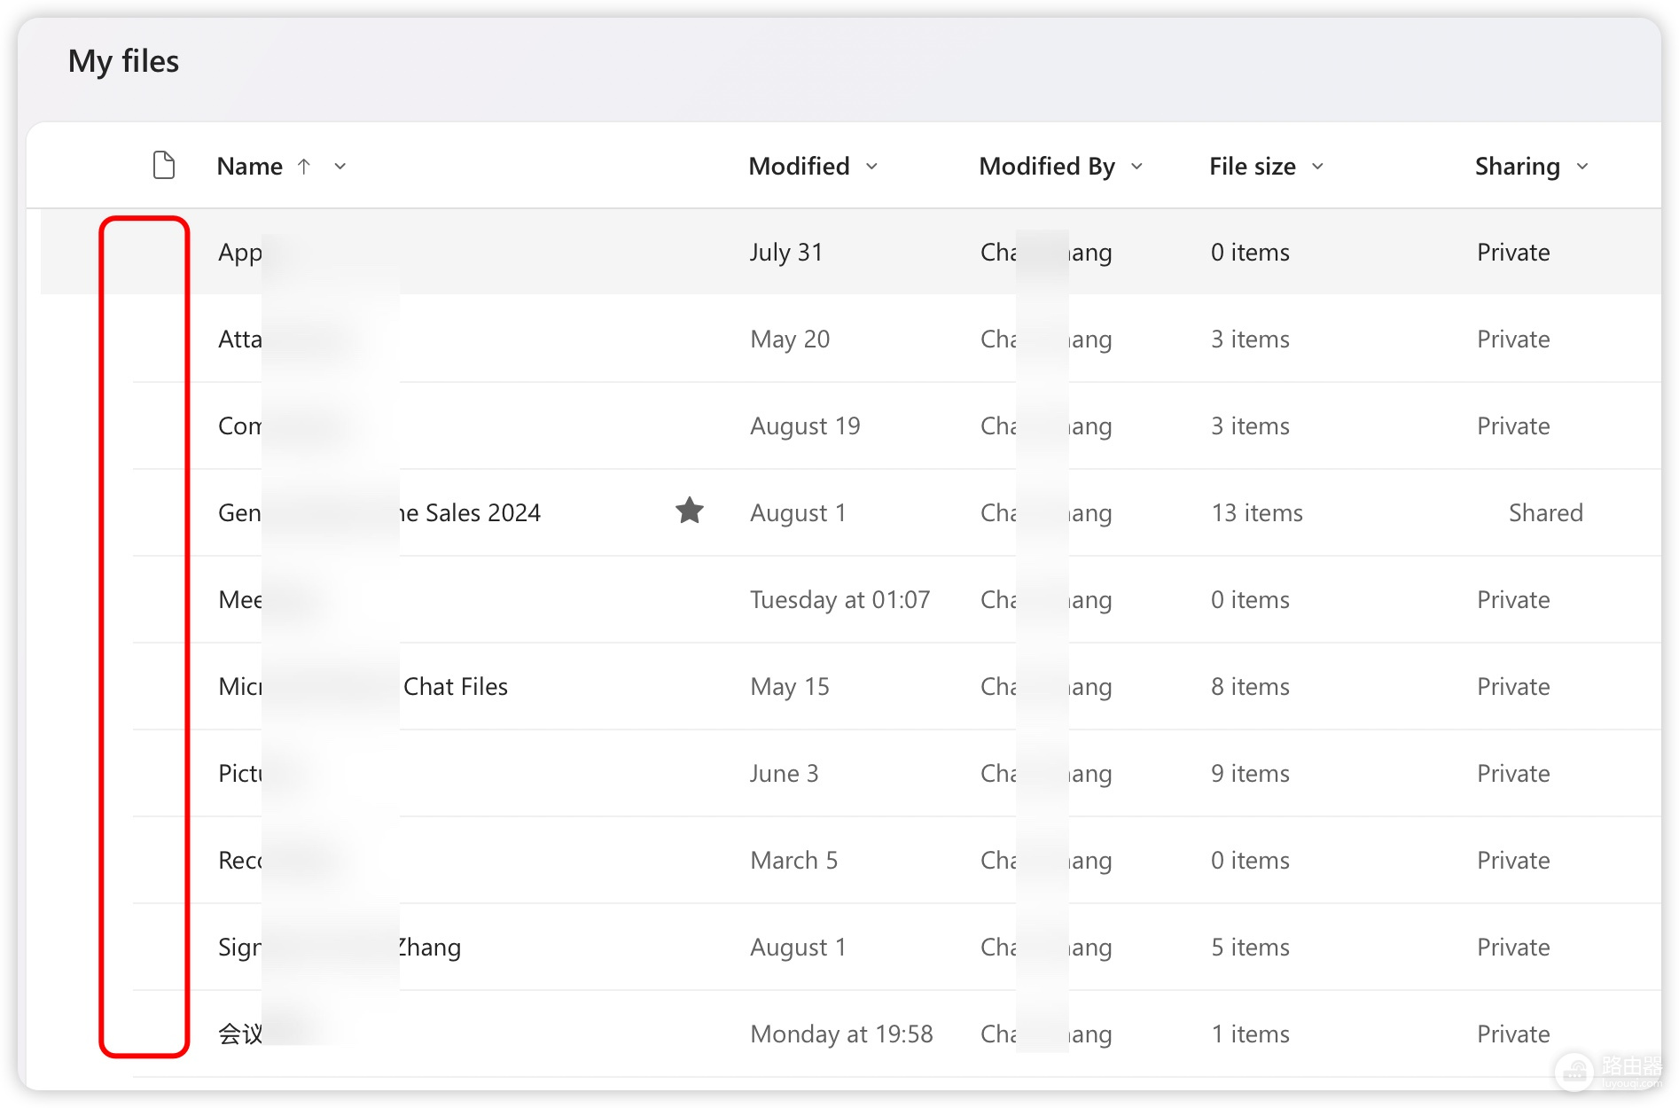The height and width of the screenshot is (1108, 1679).
Task: Click the "May 20" modified date
Action: point(790,339)
